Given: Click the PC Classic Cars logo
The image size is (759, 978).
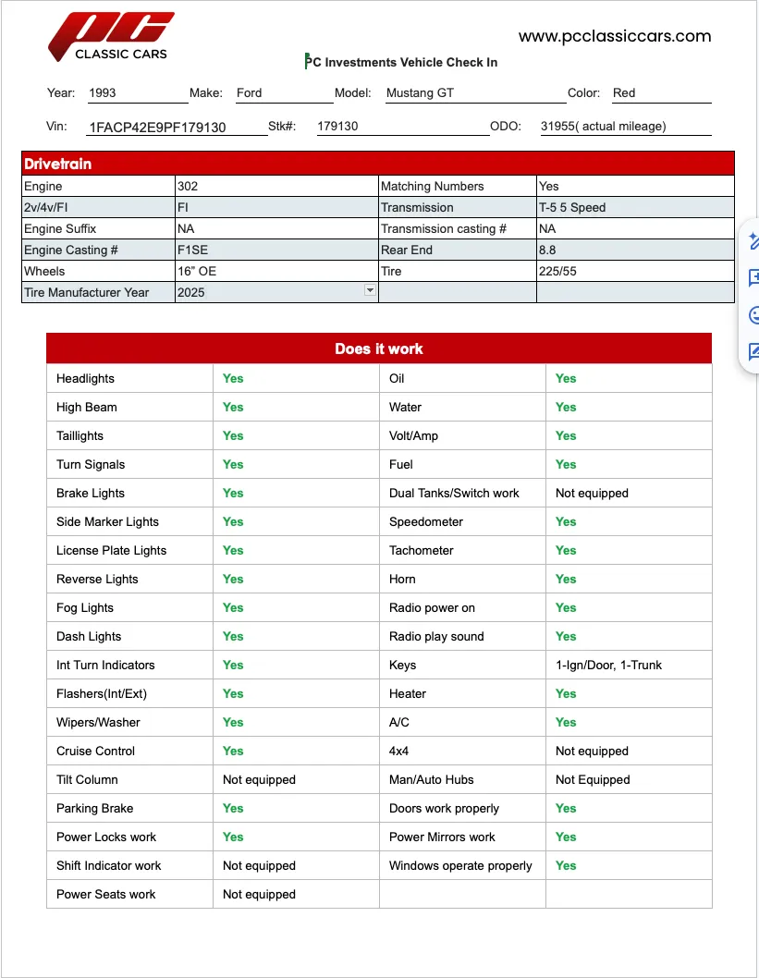Looking at the screenshot, I should click(x=111, y=37).
